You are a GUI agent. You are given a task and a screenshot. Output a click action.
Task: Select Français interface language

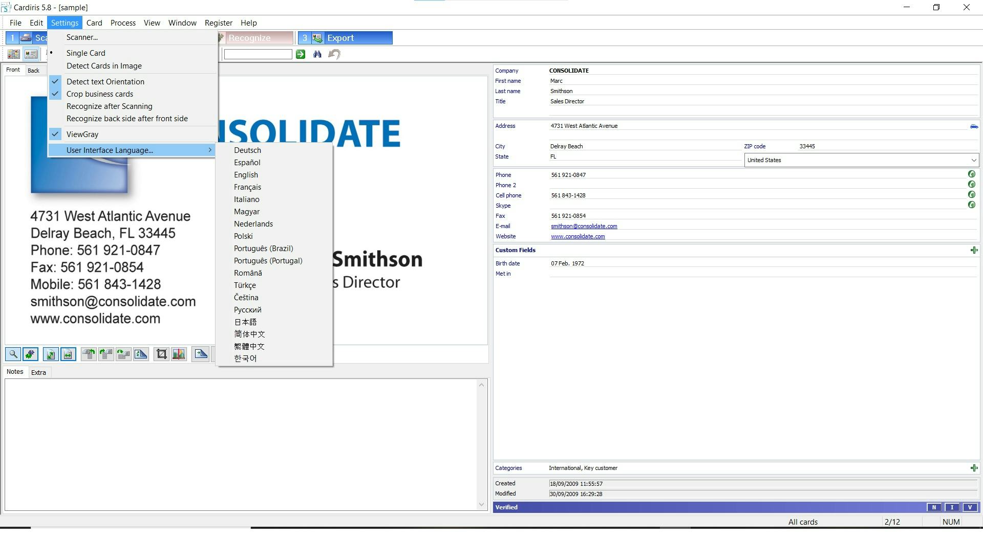tap(274, 187)
